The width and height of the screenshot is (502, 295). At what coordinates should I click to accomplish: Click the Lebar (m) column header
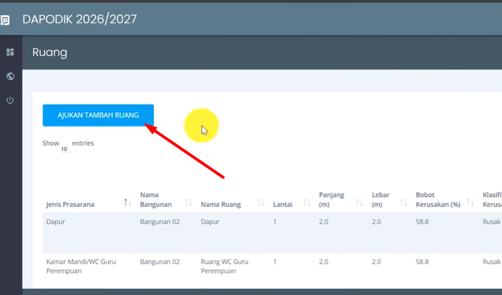point(381,200)
